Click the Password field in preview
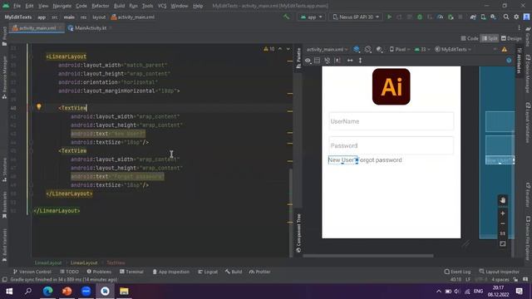Screen dimensions: 532x299 392,146
